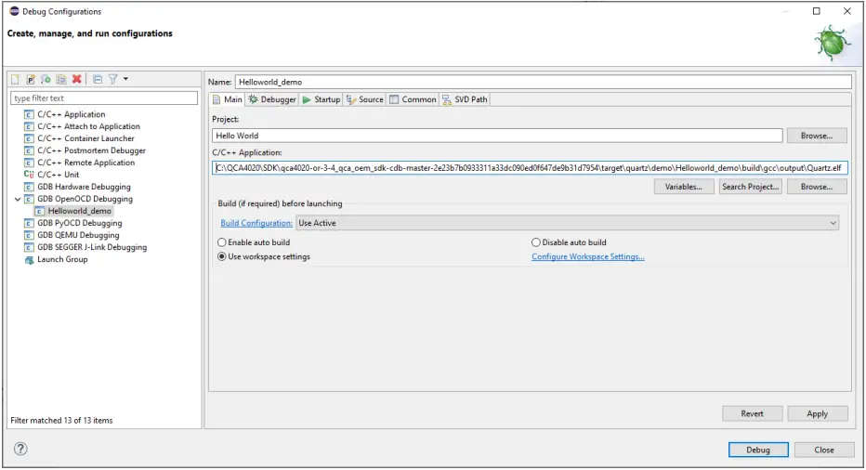
Task: Switch to the Debugger tab
Action: (272, 99)
